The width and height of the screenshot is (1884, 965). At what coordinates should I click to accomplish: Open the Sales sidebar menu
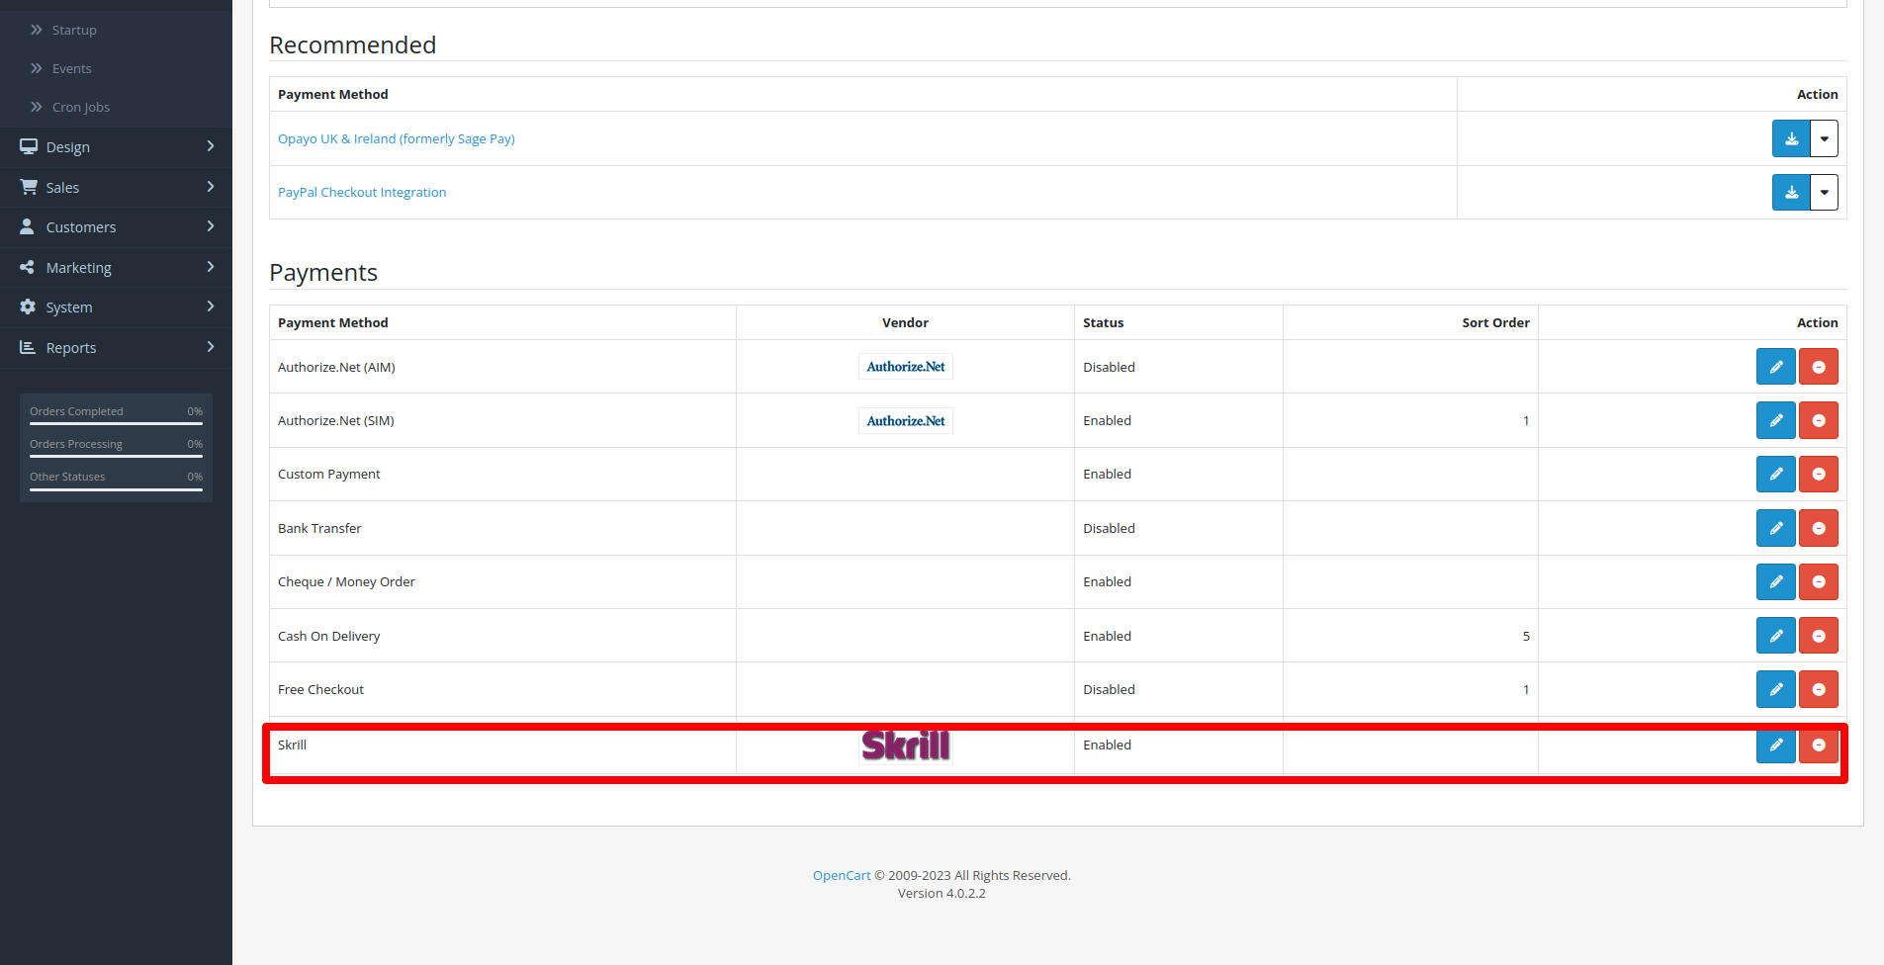pos(116,187)
